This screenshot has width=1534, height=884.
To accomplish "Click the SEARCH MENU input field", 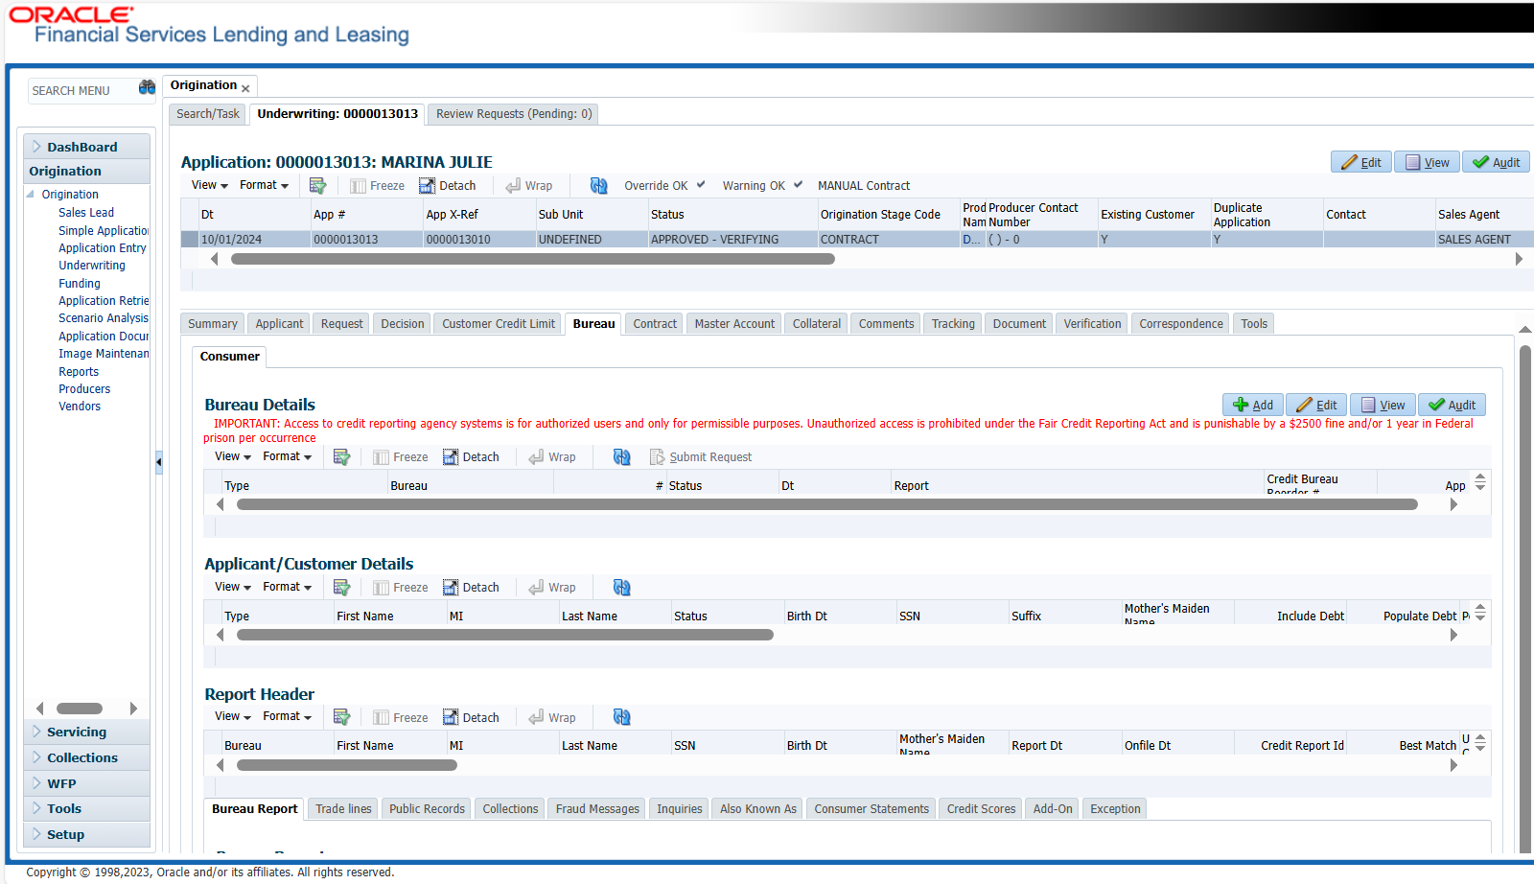I will [x=81, y=90].
